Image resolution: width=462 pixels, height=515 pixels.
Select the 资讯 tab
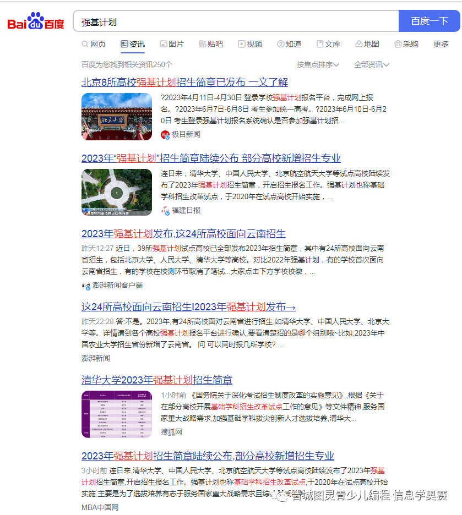133,44
